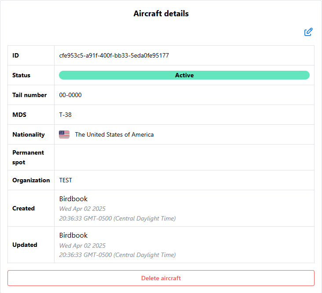Viewport: 322px width, 293px height.
Task: Click The United States of America text
Action: click(x=114, y=134)
